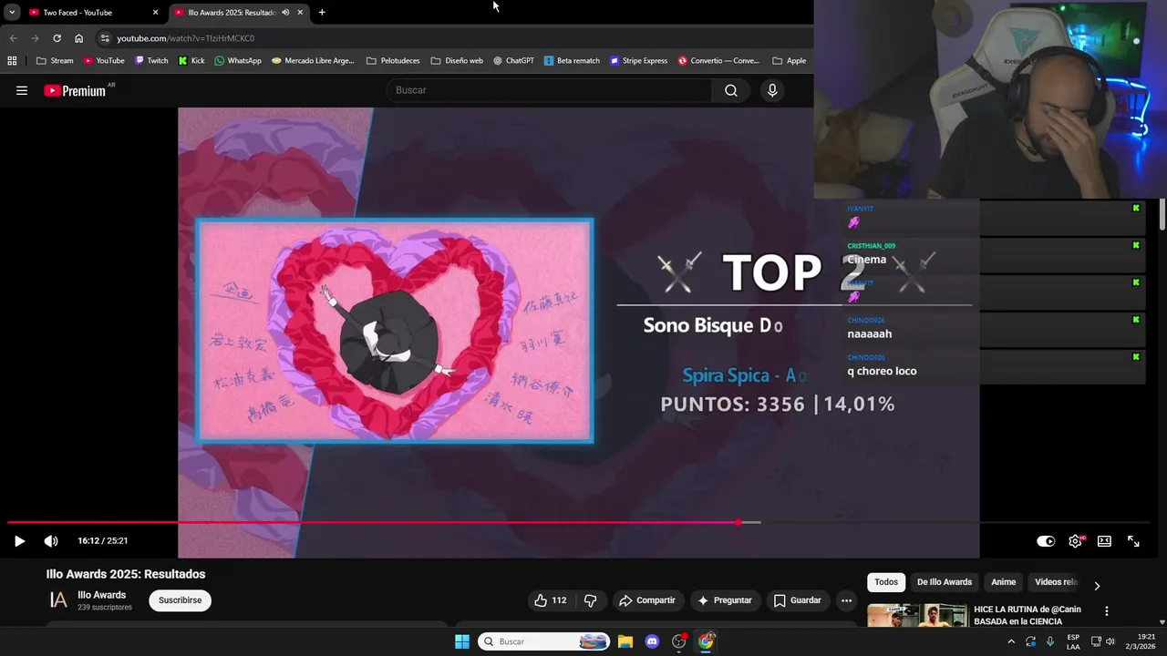Image resolution: width=1167 pixels, height=656 pixels.
Task: Open the Illo Awards channel avatar
Action: pos(58,600)
